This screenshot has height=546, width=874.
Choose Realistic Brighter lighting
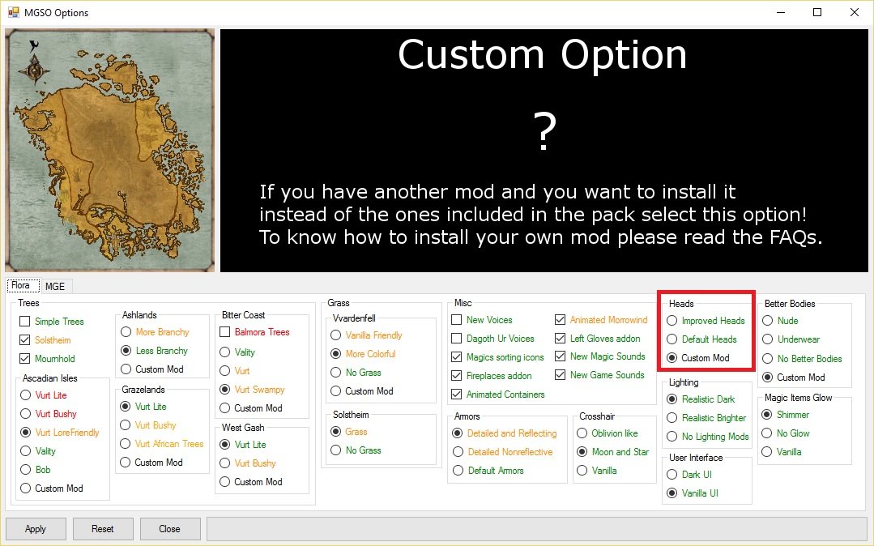(x=671, y=418)
